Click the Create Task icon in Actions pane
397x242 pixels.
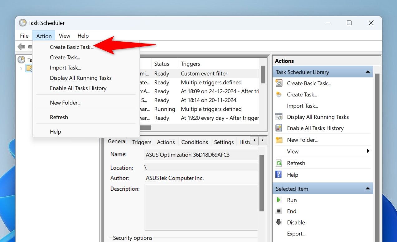point(279,95)
